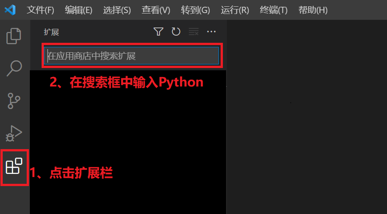
Task: Open the 运行(R) menu
Action: click(235, 10)
